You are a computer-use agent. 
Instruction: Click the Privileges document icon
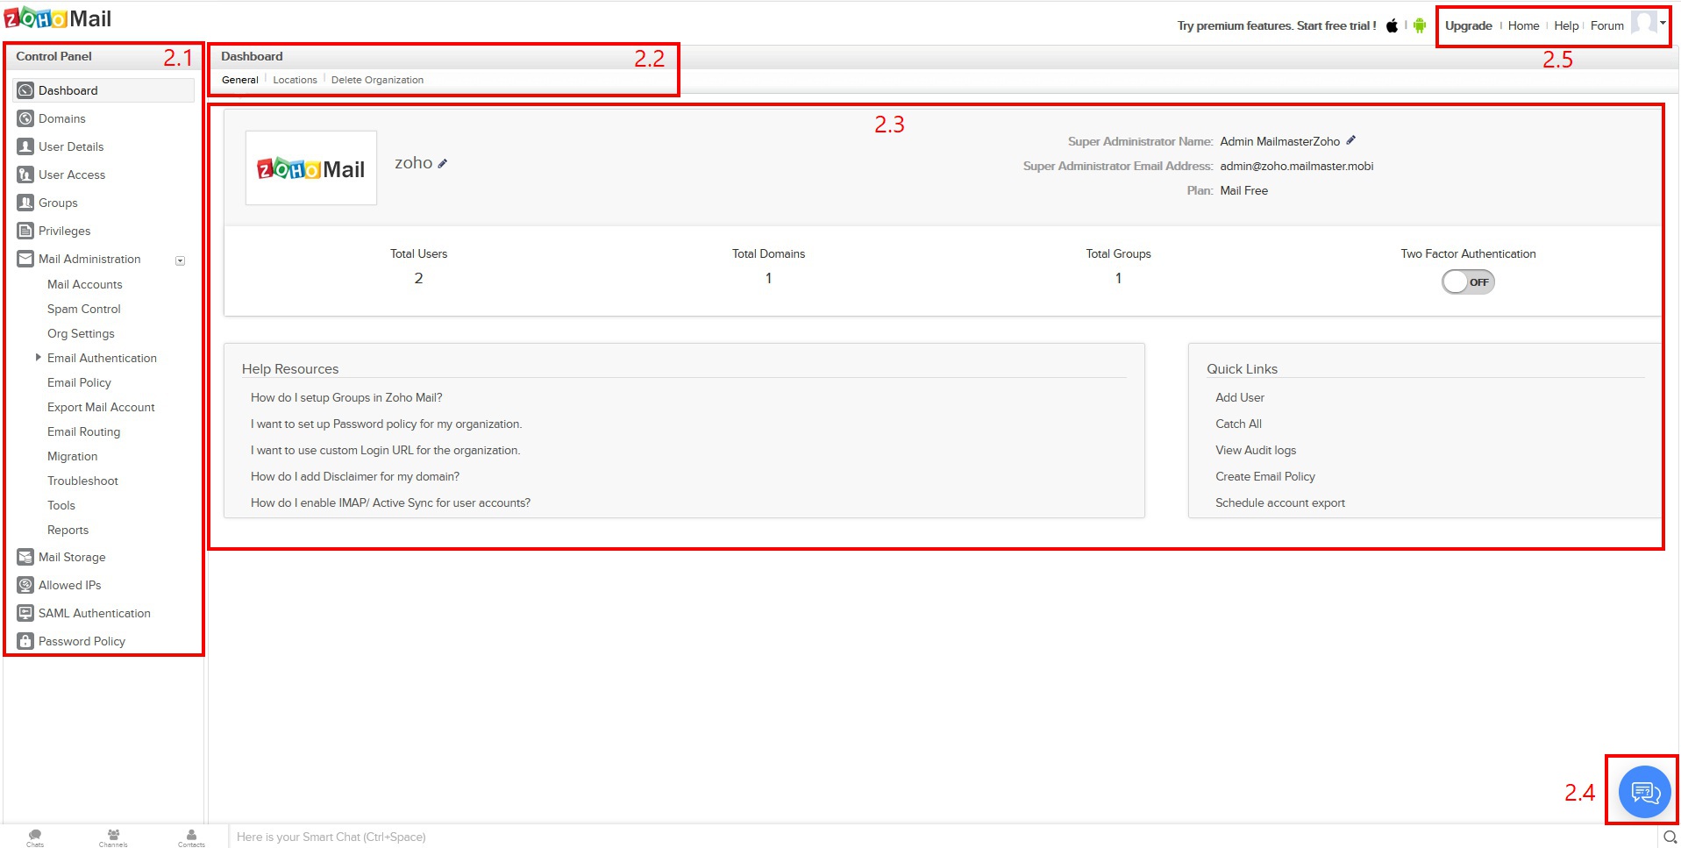(x=25, y=231)
